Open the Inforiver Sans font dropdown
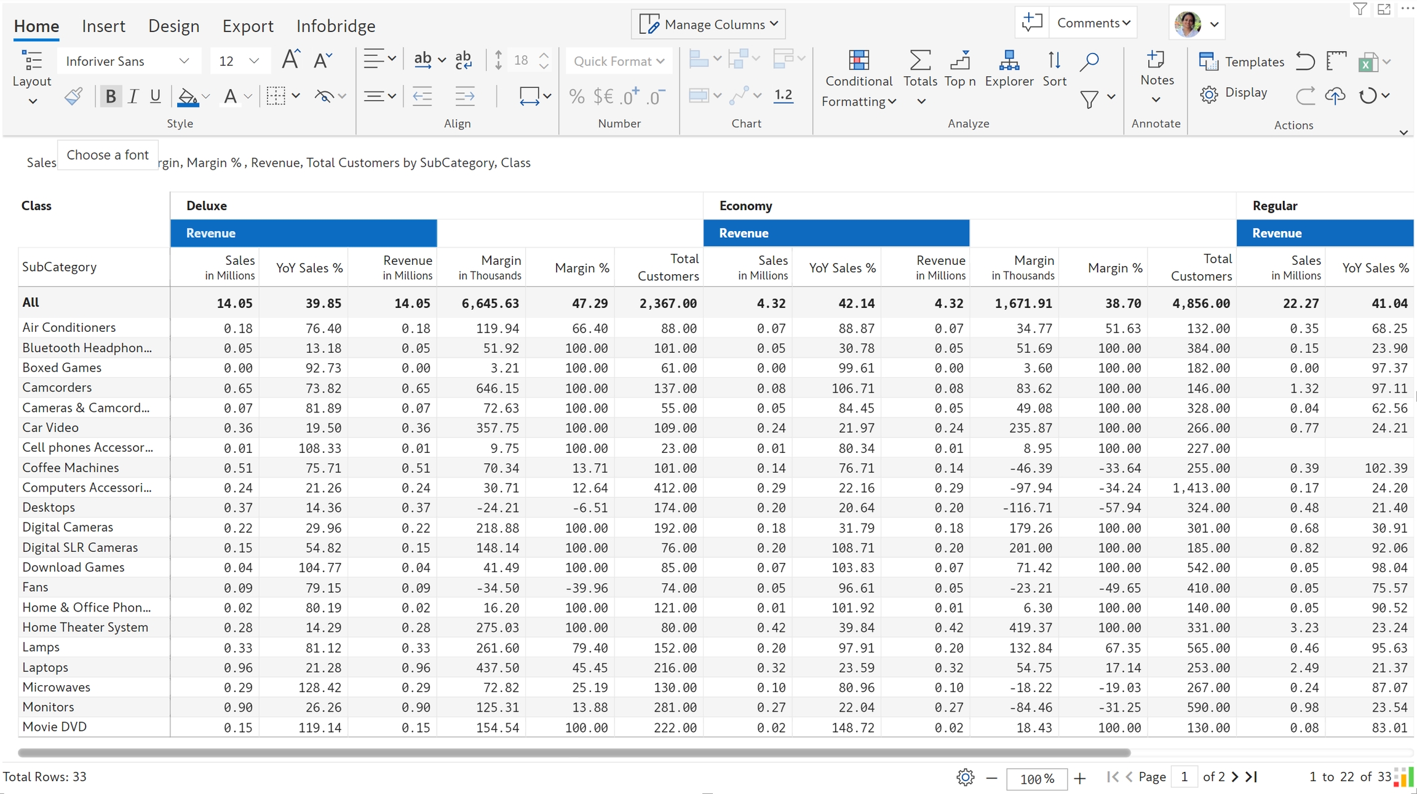The height and width of the screenshot is (794, 1417). 128,61
